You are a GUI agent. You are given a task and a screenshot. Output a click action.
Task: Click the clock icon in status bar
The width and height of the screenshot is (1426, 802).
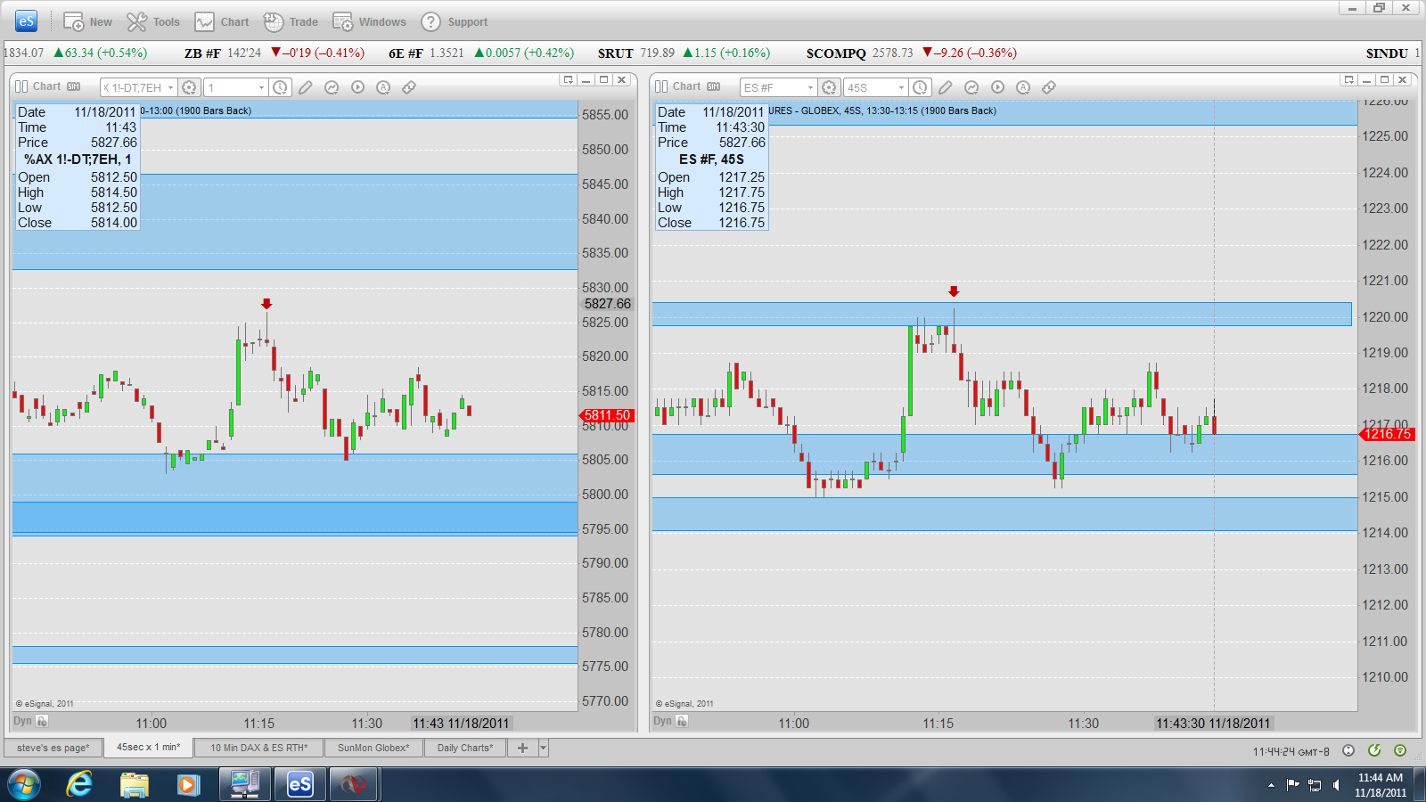1348,750
